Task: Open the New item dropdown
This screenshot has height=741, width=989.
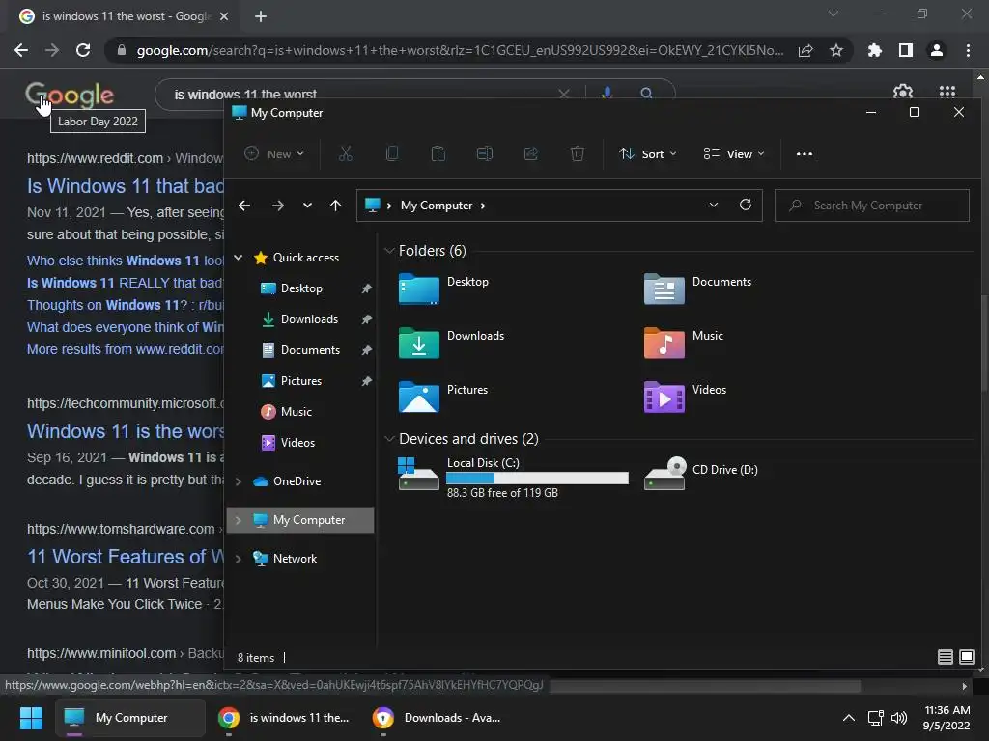Action: click(274, 153)
